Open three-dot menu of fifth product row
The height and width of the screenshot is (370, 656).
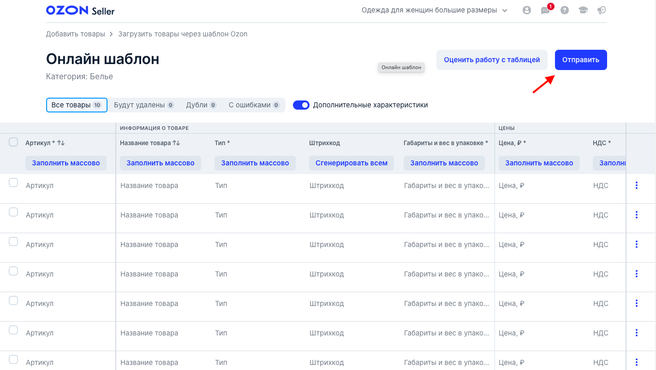pos(636,303)
